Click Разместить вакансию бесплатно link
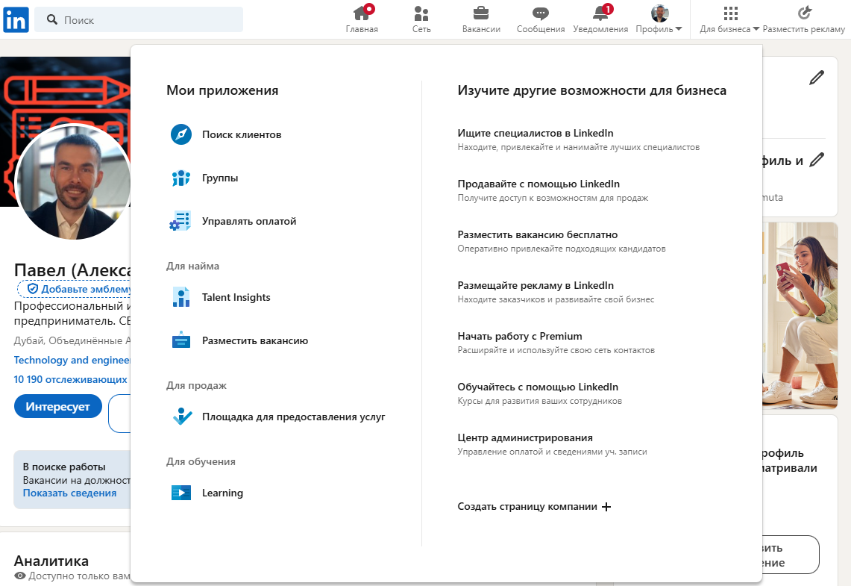This screenshot has width=851, height=586. (x=537, y=234)
